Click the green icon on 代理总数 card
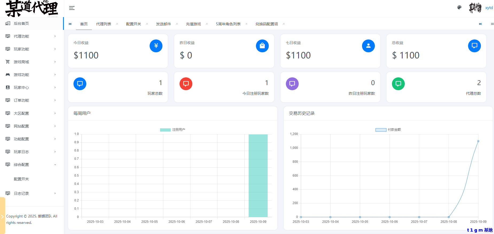This screenshot has width=494, height=234. coord(398,84)
